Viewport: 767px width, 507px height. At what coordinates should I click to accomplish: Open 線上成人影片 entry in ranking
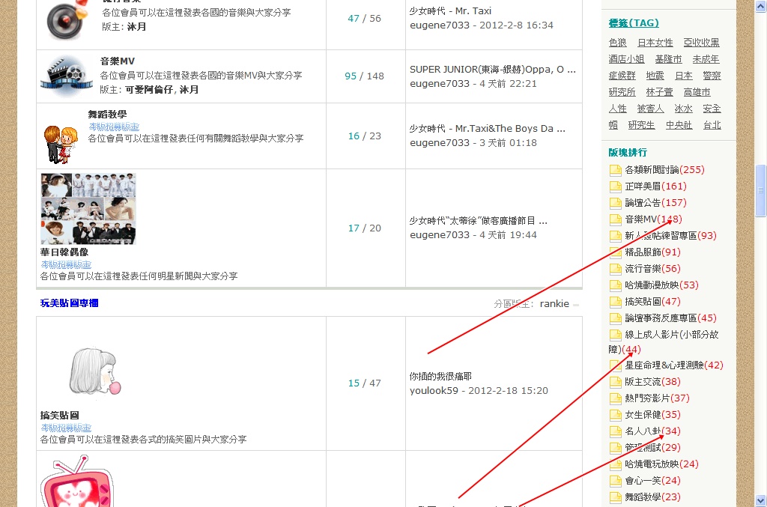click(664, 341)
